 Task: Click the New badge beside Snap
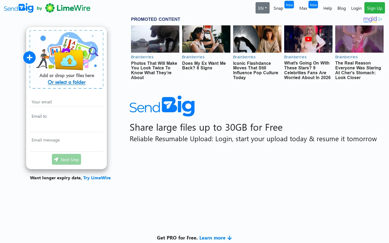click(x=289, y=5)
